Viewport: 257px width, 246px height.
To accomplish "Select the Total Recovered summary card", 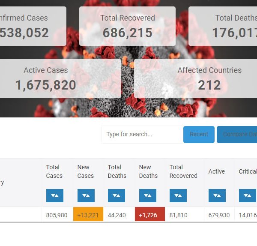I will click(127, 26).
